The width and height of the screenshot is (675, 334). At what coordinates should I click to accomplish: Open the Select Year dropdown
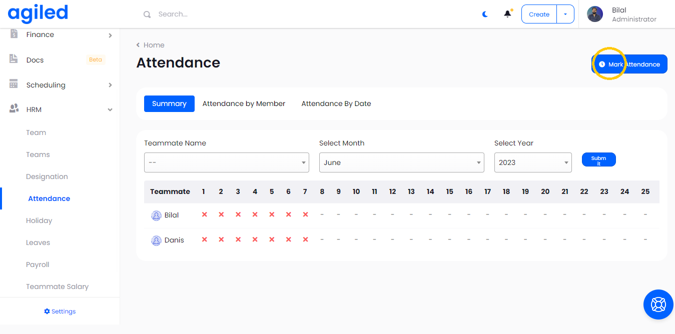[x=532, y=162]
